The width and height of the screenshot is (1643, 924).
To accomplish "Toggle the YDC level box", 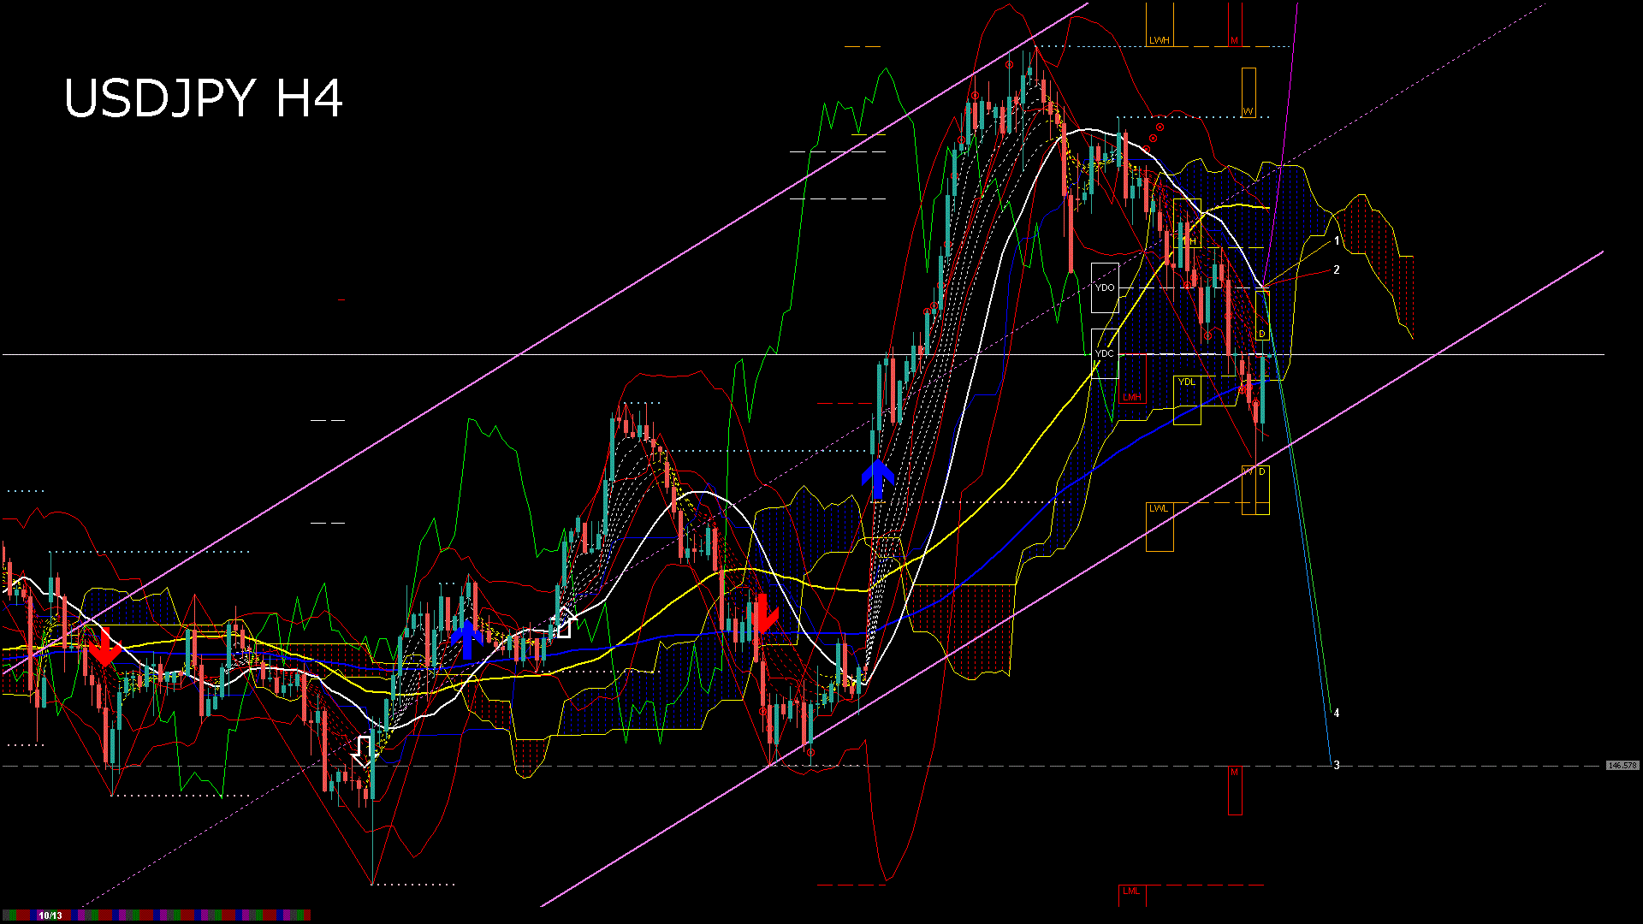I will coord(1106,355).
